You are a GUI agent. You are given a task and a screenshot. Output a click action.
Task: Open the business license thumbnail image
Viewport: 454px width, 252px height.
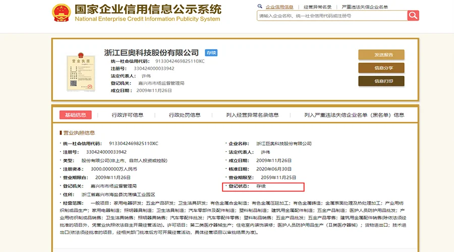[81, 72]
